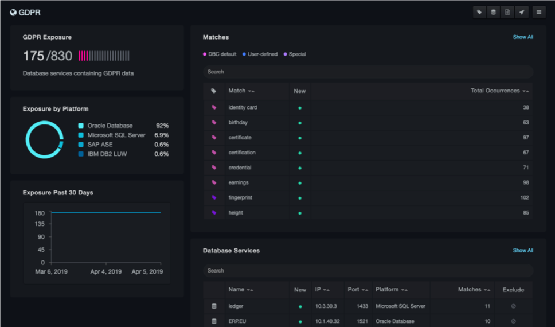The image size is (555, 327).
Task: Click the tag icon in top toolbar
Action: click(479, 12)
